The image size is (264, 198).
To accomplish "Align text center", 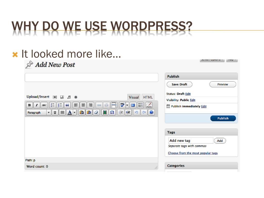I will click(83, 105).
